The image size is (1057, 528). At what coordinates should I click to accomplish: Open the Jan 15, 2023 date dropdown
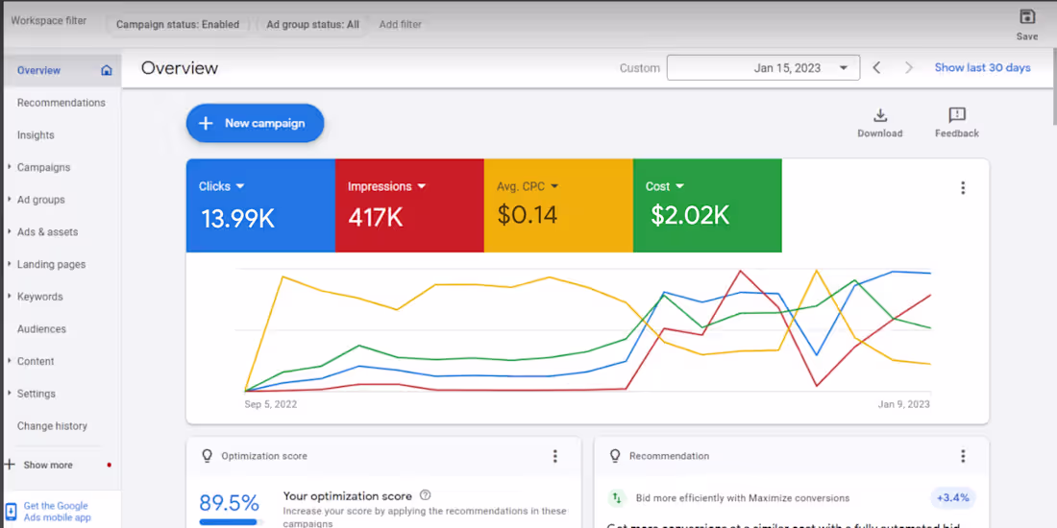pyautogui.click(x=763, y=67)
